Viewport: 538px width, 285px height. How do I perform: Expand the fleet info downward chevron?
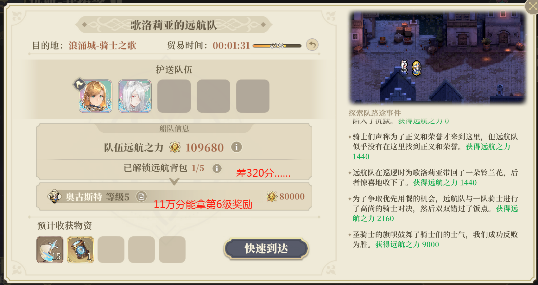[x=174, y=182]
